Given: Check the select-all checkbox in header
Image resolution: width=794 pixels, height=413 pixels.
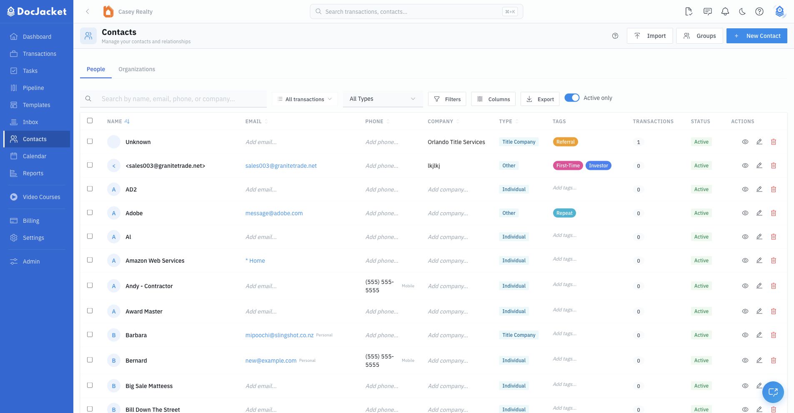Looking at the screenshot, I should click(x=90, y=121).
